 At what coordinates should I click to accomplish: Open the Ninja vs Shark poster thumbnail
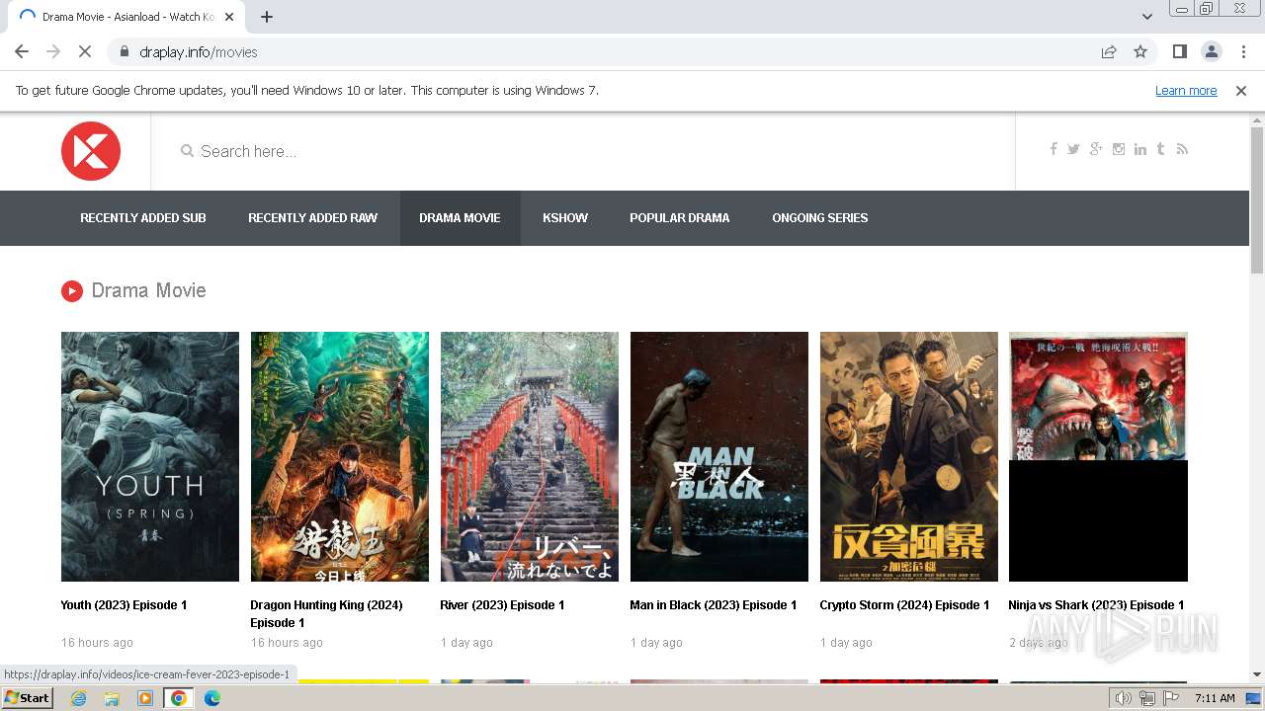tap(1098, 456)
